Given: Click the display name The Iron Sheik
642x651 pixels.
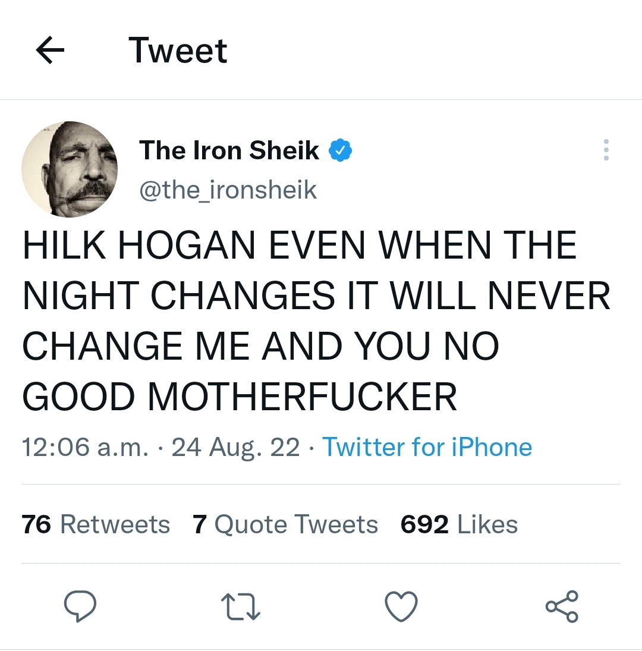Looking at the screenshot, I should click(x=229, y=150).
